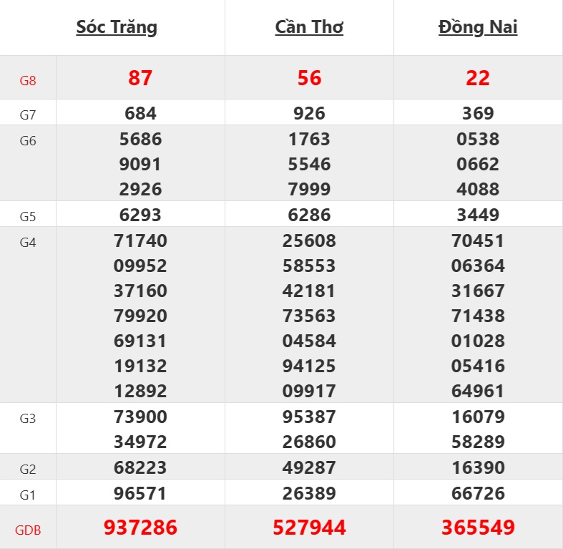The width and height of the screenshot is (563, 549).
Task: Select G7 number 926 under Cần Thơ
Action: click(x=309, y=113)
